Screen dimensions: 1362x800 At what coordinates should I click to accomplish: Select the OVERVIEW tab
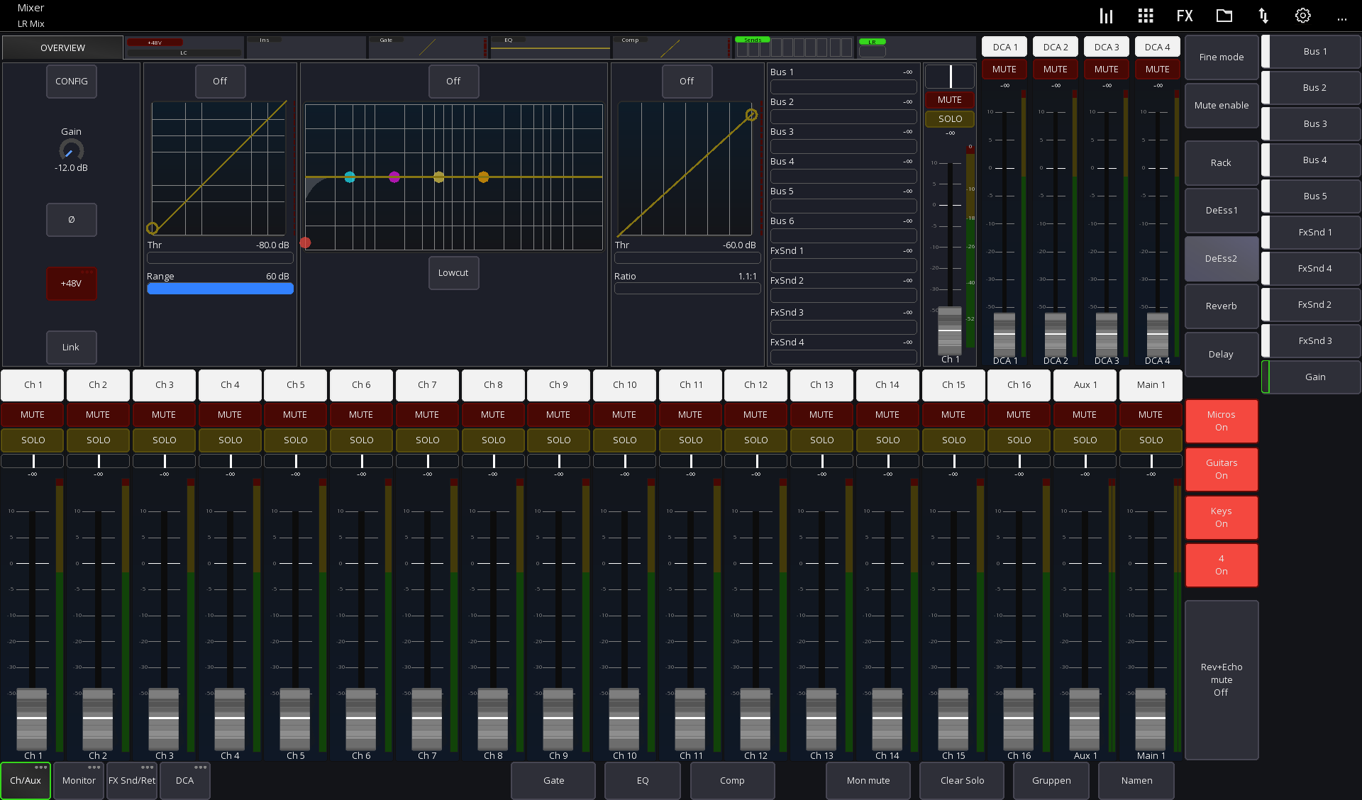62,48
